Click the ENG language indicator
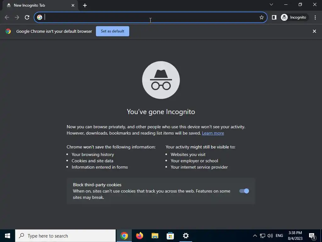 coord(279,236)
